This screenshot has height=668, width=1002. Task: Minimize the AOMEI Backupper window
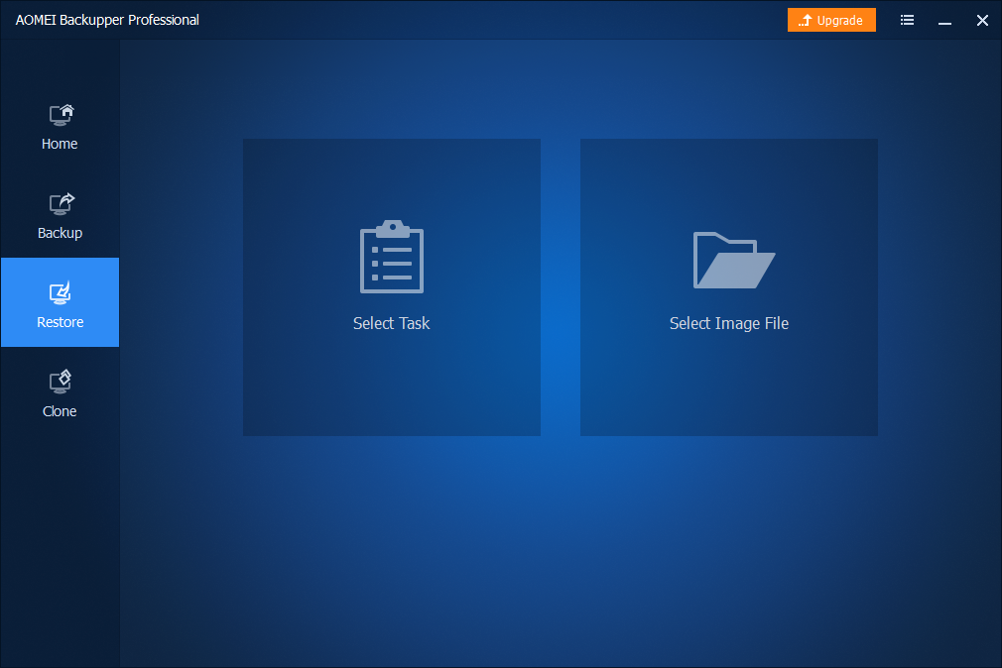[x=944, y=20]
